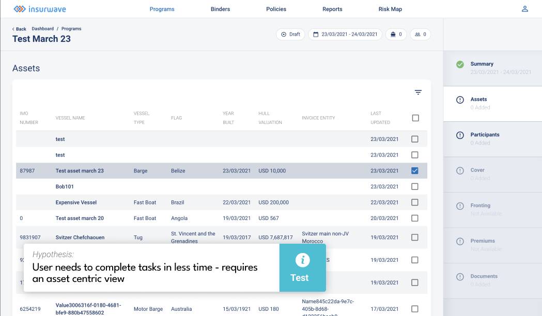Check the Expensive Vessel row checkbox

coord(415,202)
